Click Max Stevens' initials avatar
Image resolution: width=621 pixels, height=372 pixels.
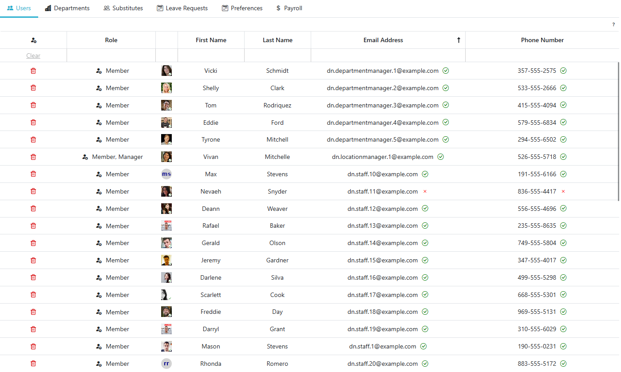(x=166, y=174)
